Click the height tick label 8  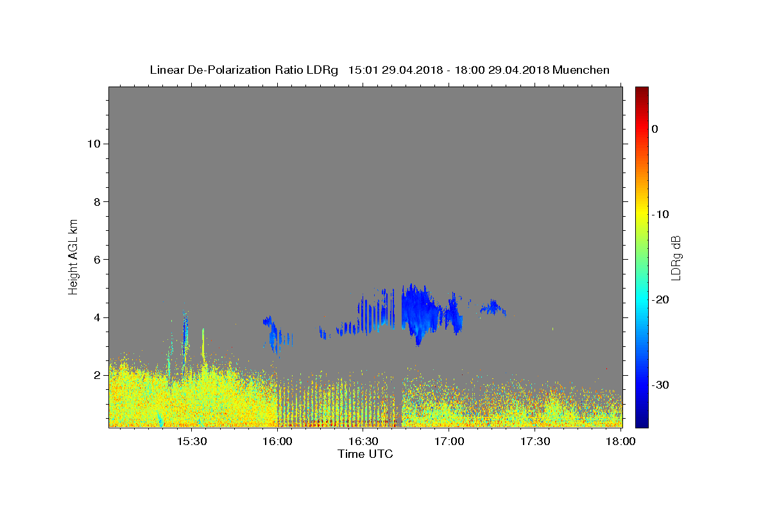(97, 201)
